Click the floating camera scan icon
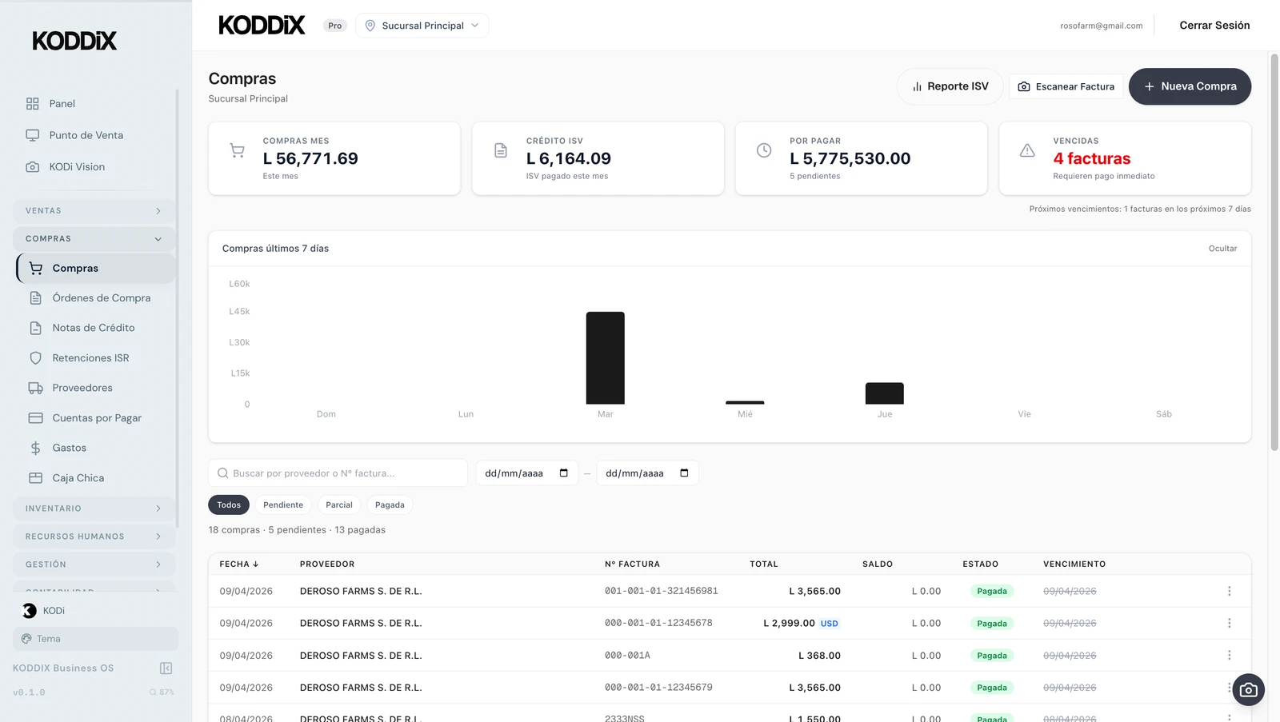The height and width of the screenshot is (722, 1280). [1248, 690]
